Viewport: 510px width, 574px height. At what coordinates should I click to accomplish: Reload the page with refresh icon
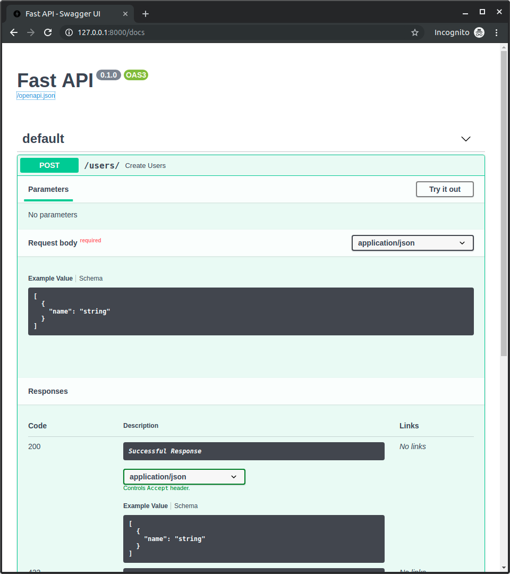tap(48, 32)
